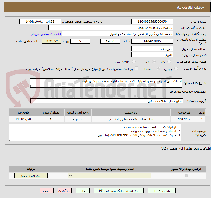Toggle the Islamic treasury payment checkbox
The height and width of the screenshot is (198, 211).
137,68
